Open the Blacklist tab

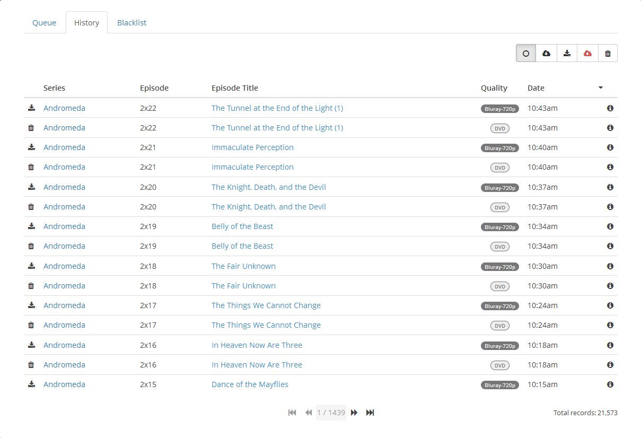point(131,23)
